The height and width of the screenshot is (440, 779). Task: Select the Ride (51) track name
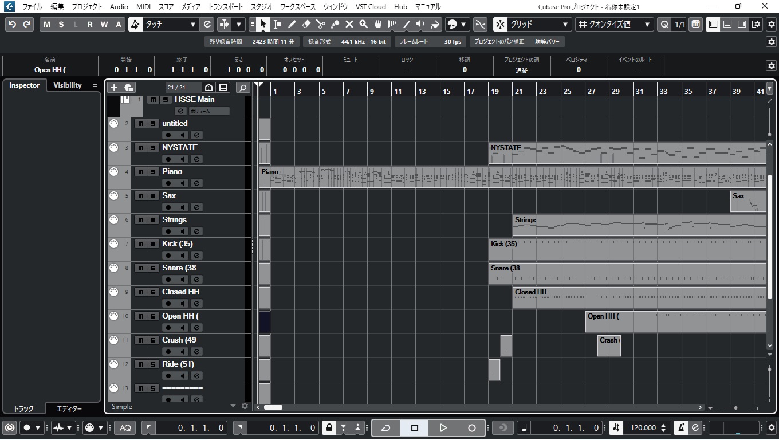tap(178, 364)
